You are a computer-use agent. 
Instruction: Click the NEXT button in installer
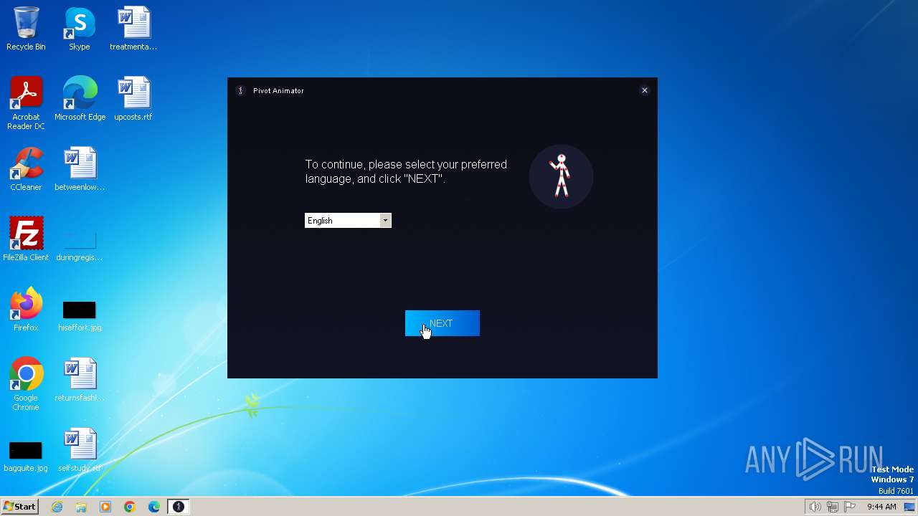tap(442, 323)
